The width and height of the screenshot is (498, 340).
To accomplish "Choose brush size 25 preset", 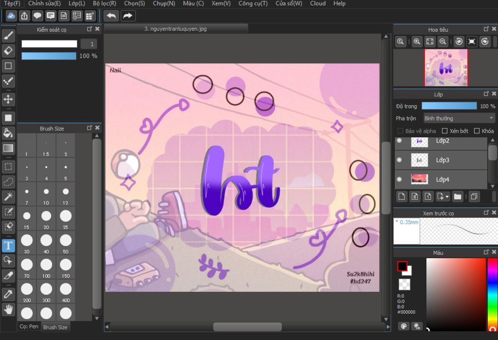I will click(x=66, y=219).
